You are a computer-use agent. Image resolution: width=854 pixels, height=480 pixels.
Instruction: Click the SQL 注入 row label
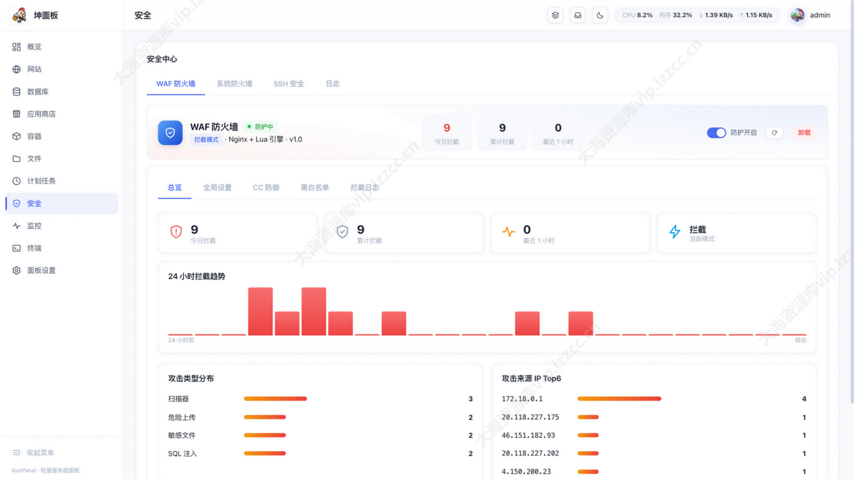pyautogui.click(x=183, y=454)
